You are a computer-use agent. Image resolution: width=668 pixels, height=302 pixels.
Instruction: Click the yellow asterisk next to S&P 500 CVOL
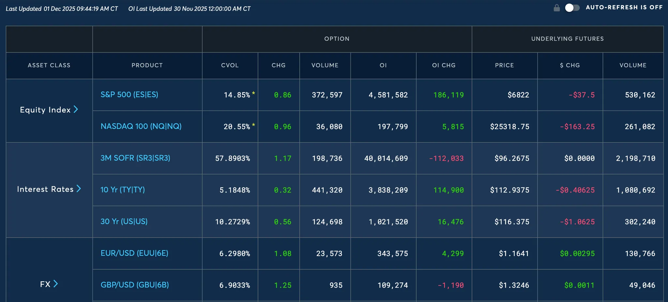pyautogui.click(x=253, y=94)
